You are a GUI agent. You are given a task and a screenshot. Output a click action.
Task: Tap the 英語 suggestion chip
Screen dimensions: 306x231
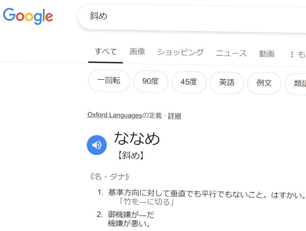(x=227, y=83)
